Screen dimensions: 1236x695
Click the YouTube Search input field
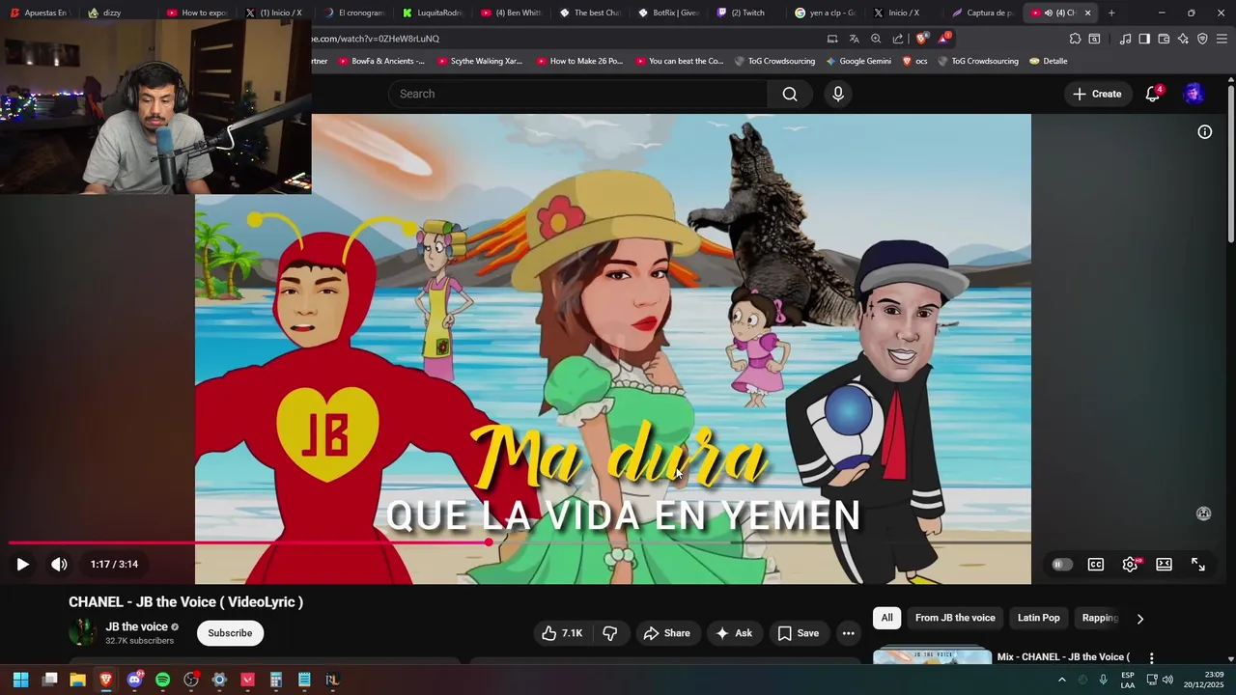(x=577, y=94)
